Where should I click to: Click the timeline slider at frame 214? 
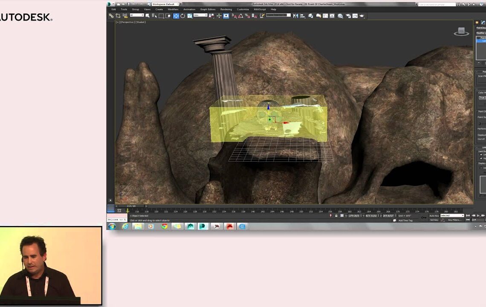coord(128,211)
